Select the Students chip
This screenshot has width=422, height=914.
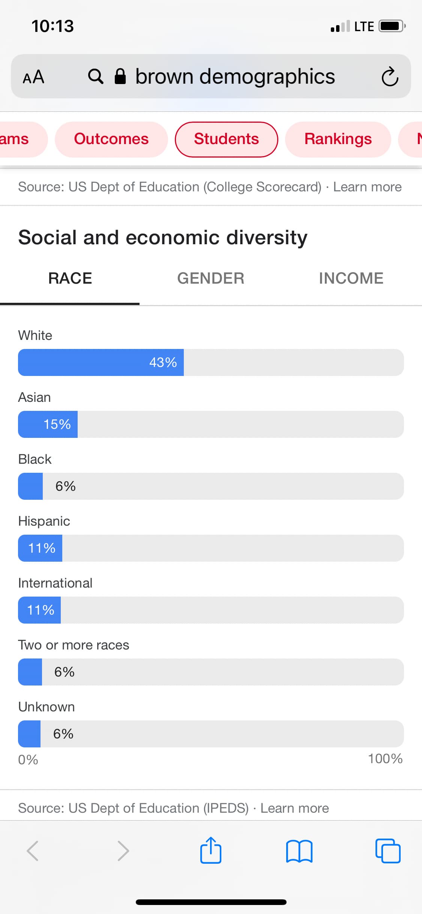(227, 139)
